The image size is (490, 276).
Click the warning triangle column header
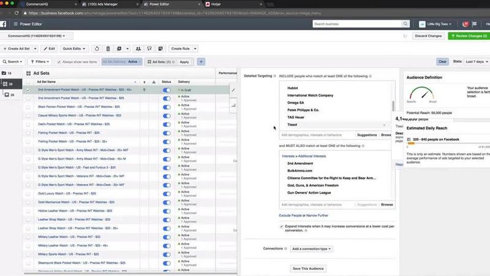coord(154,82)
